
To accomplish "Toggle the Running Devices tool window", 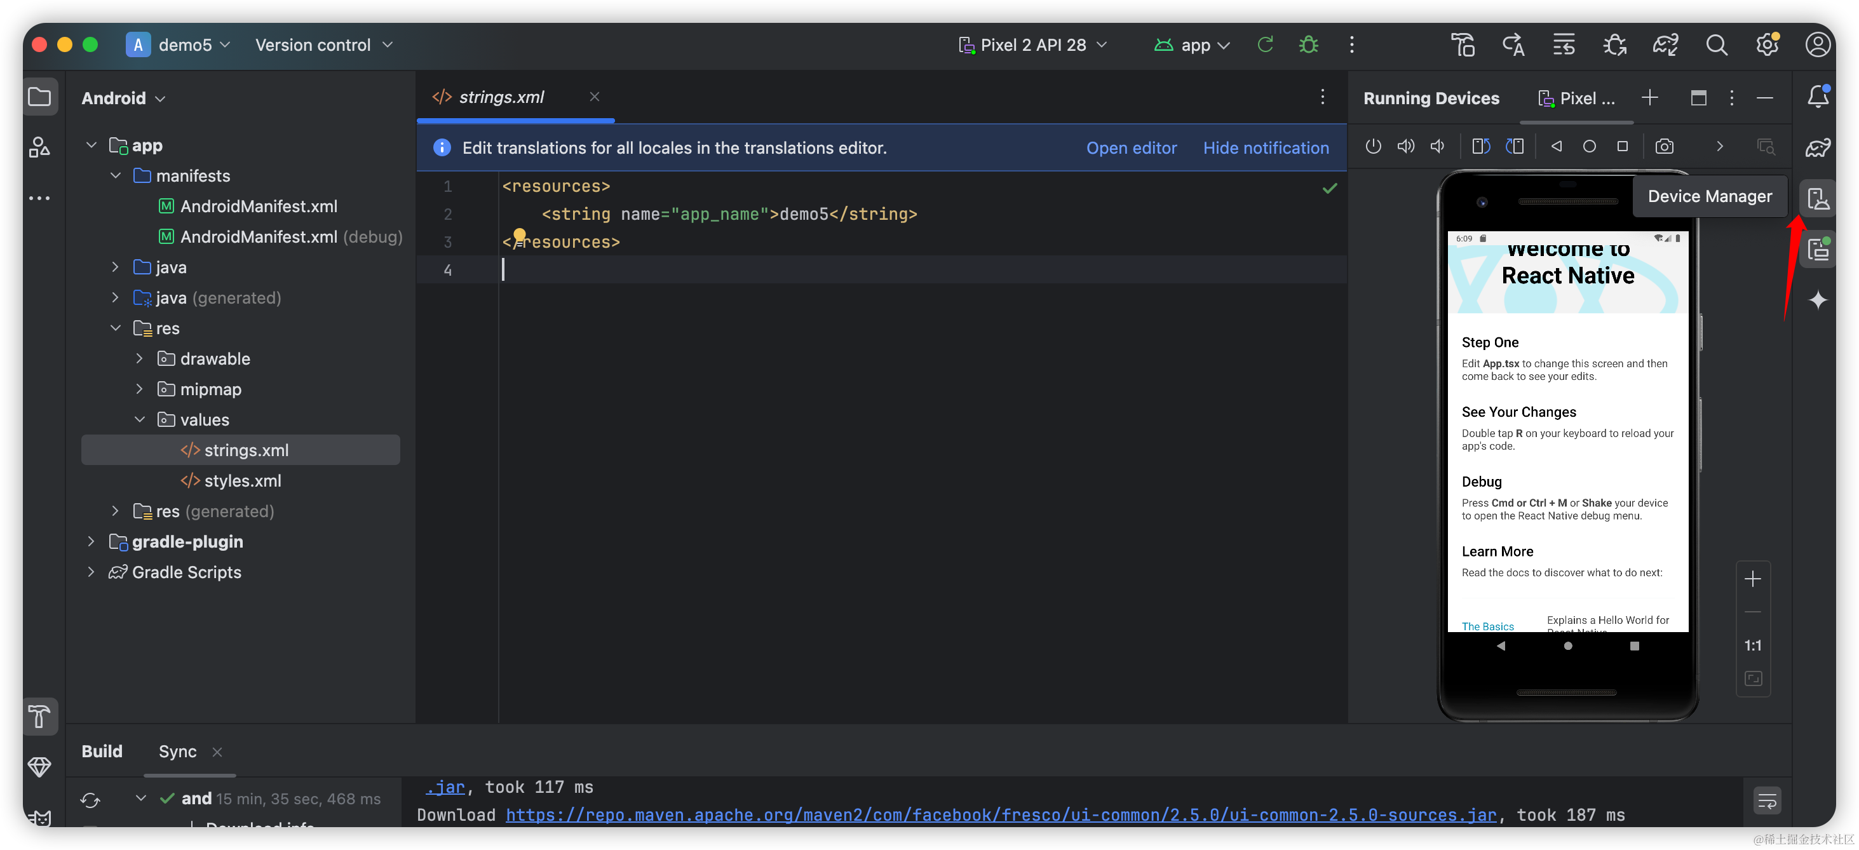I will (x=1817, y=250).
